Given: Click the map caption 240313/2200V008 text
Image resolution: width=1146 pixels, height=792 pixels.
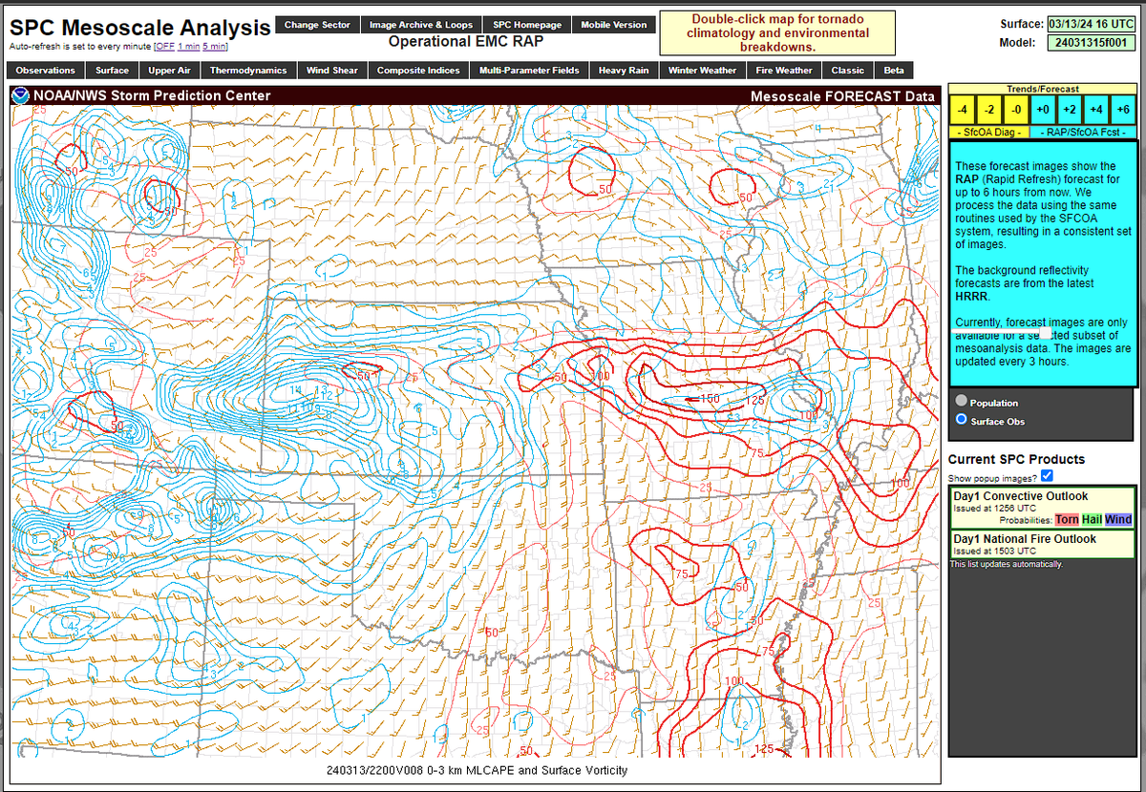Looking at the screenshot, I should [x=477, y=771].
